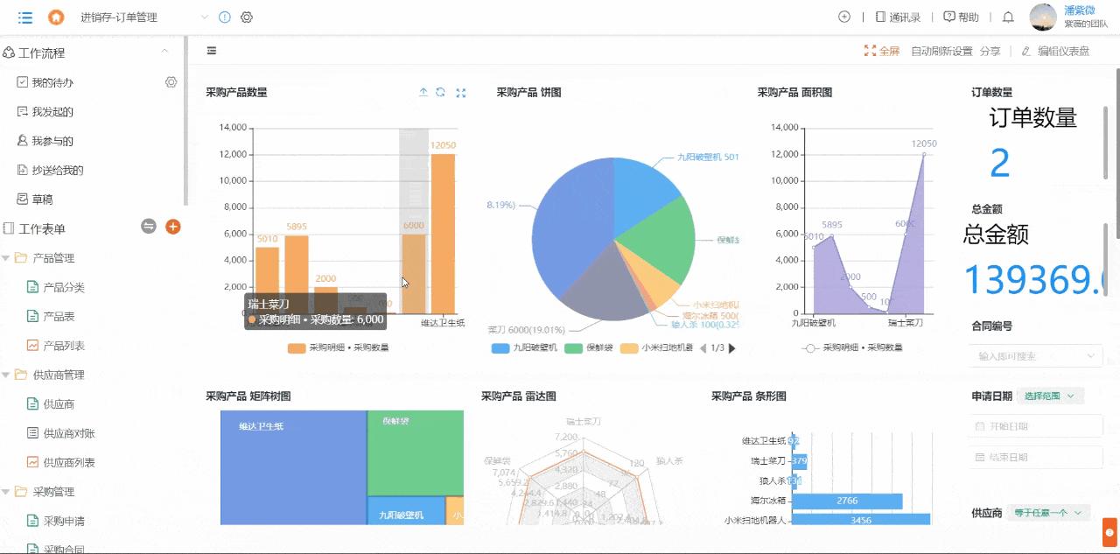Expand the 产品管理 folder in sidebar
Viewport: 1120px width, 554px height.
coord(53,257)
